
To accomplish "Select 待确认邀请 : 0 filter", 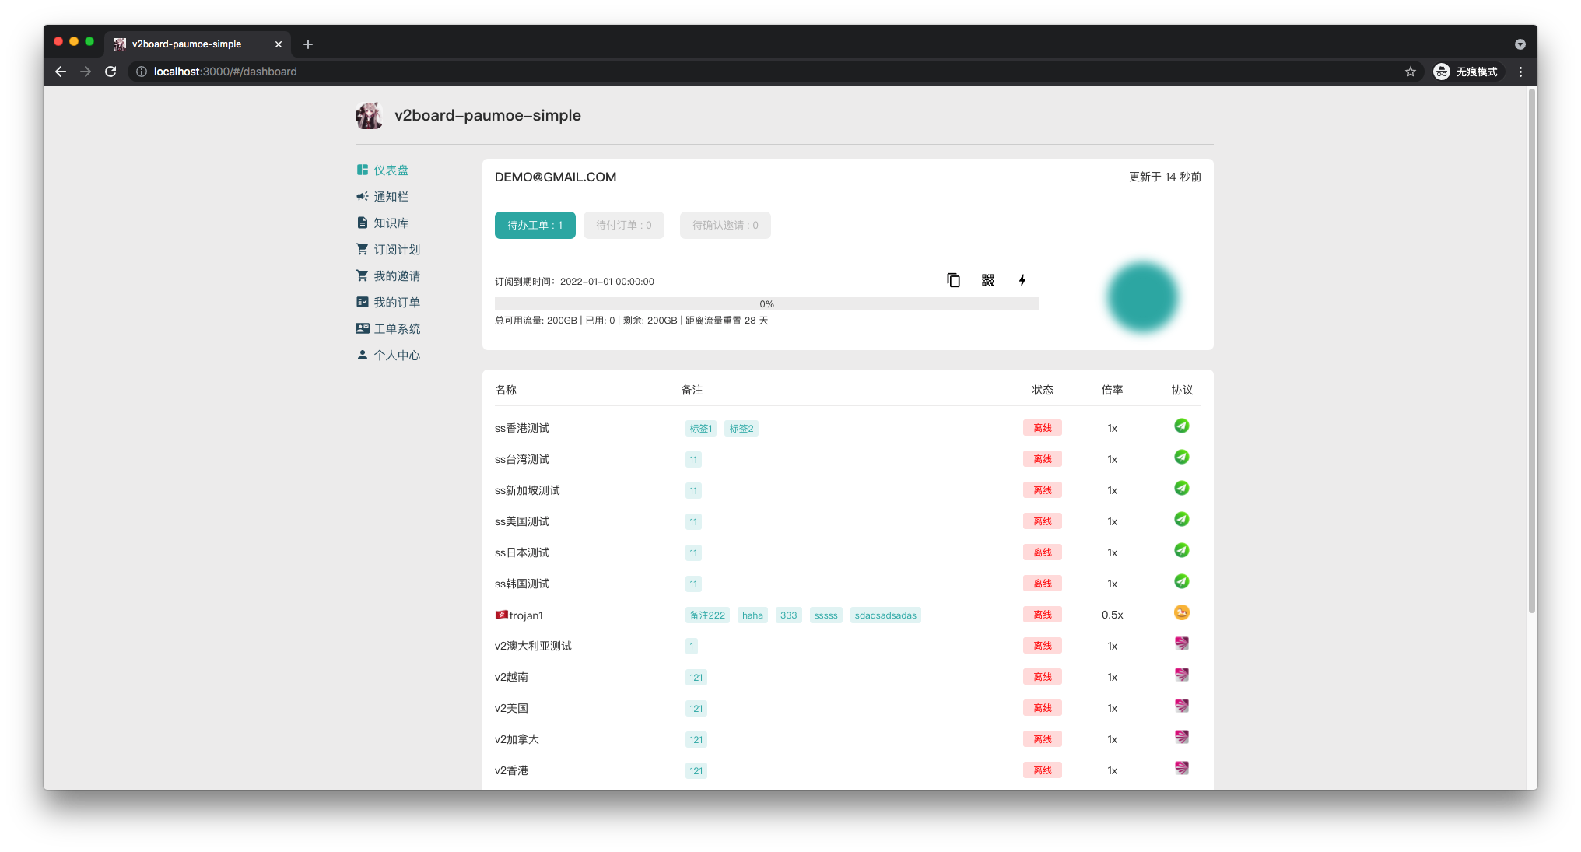I will click(724, 225).
